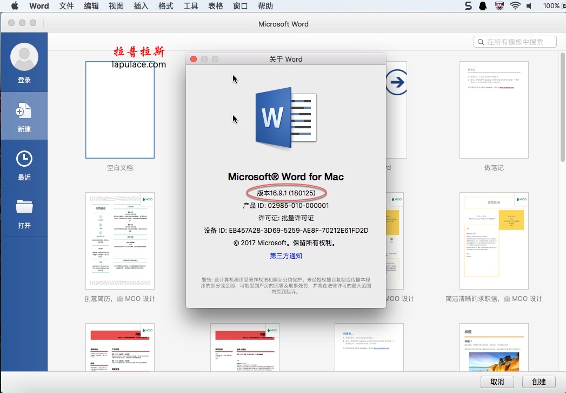Screen dimensions: 566x393
Task: Click the Sogou input method icon
Action: point(468,6)
